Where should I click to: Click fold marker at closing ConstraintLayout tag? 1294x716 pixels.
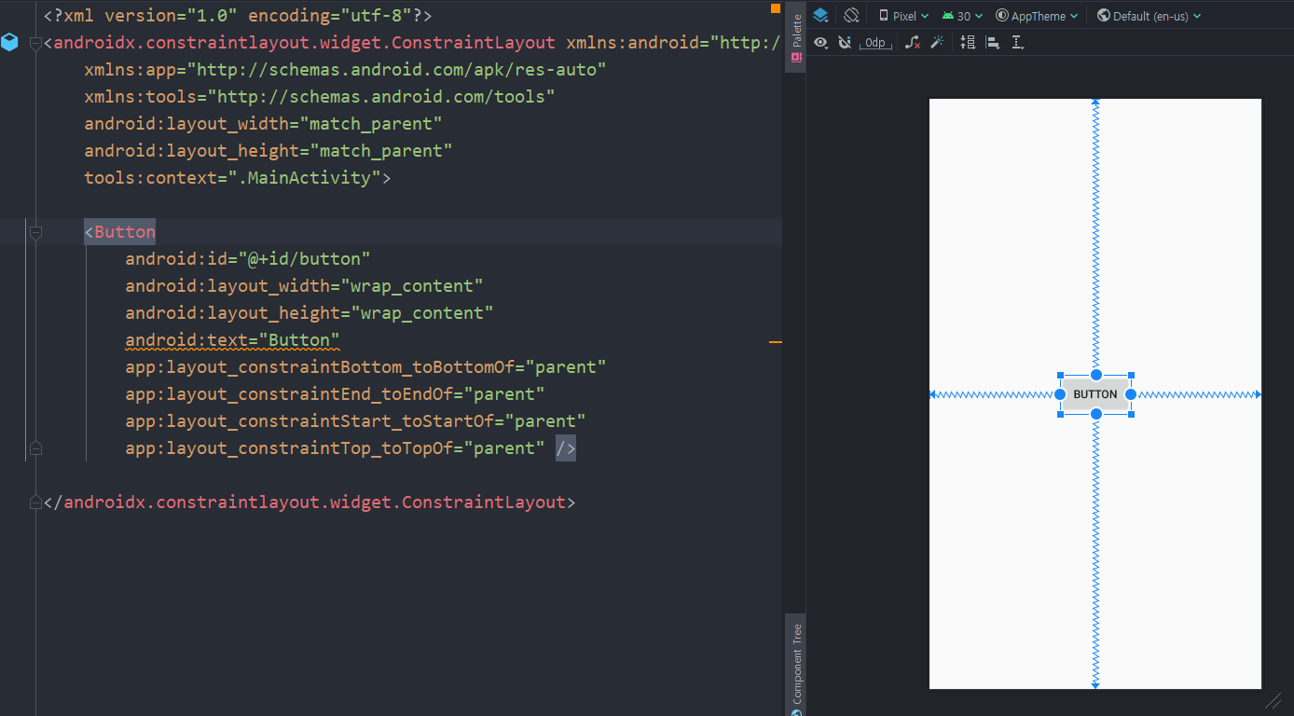tap(35, 503)
